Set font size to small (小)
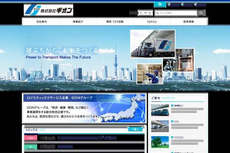 (x=141, y=13)
